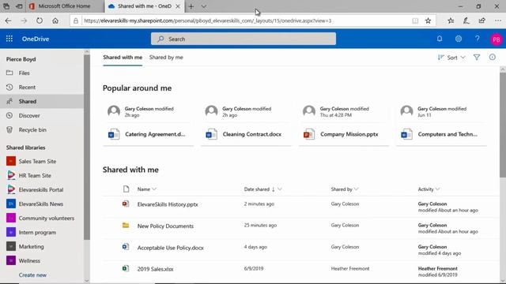506x284 pixels.
Task: Open the Marketing library icon
Action: (x=11, y=246)
